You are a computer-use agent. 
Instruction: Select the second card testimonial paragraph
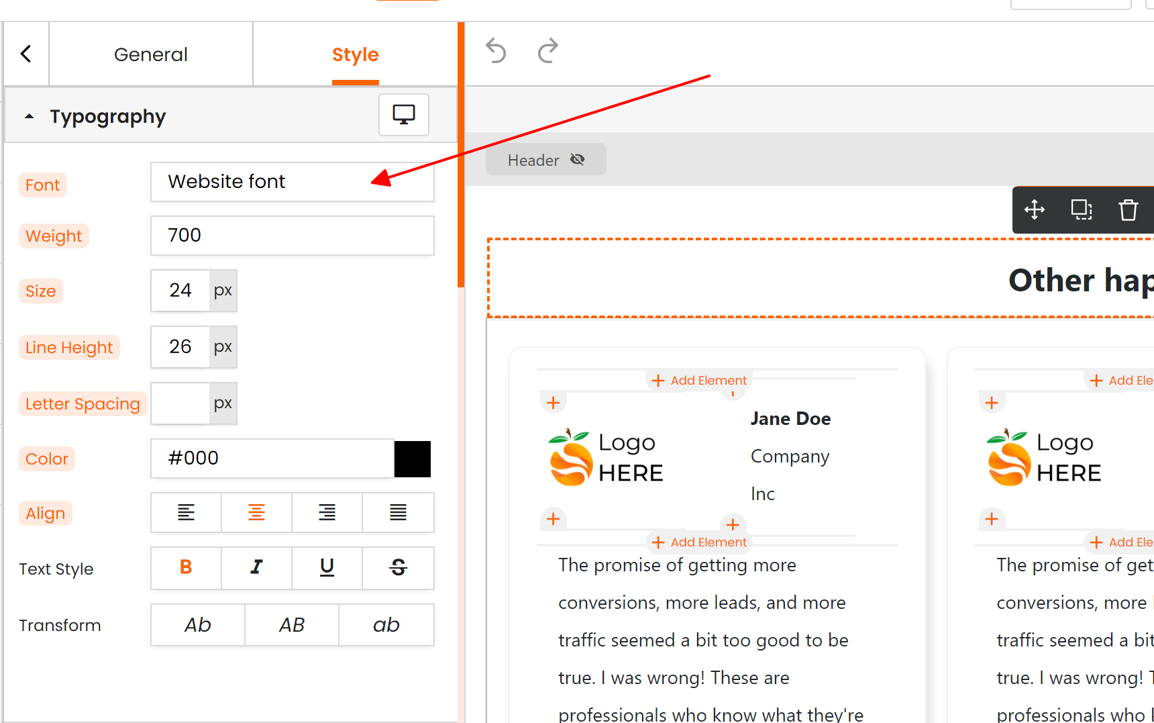click(x=1075, y=640)
